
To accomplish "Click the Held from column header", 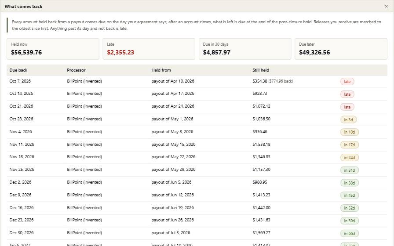I will 161,70.
